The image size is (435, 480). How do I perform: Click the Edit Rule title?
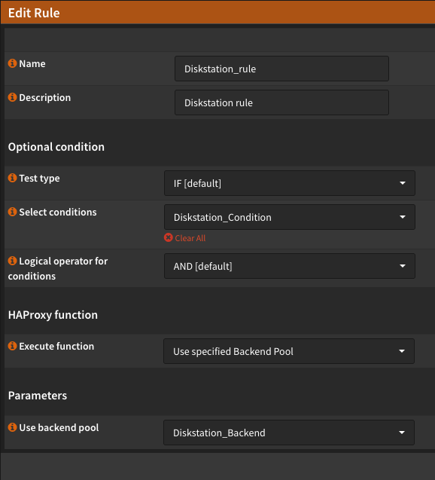point(34,13)
